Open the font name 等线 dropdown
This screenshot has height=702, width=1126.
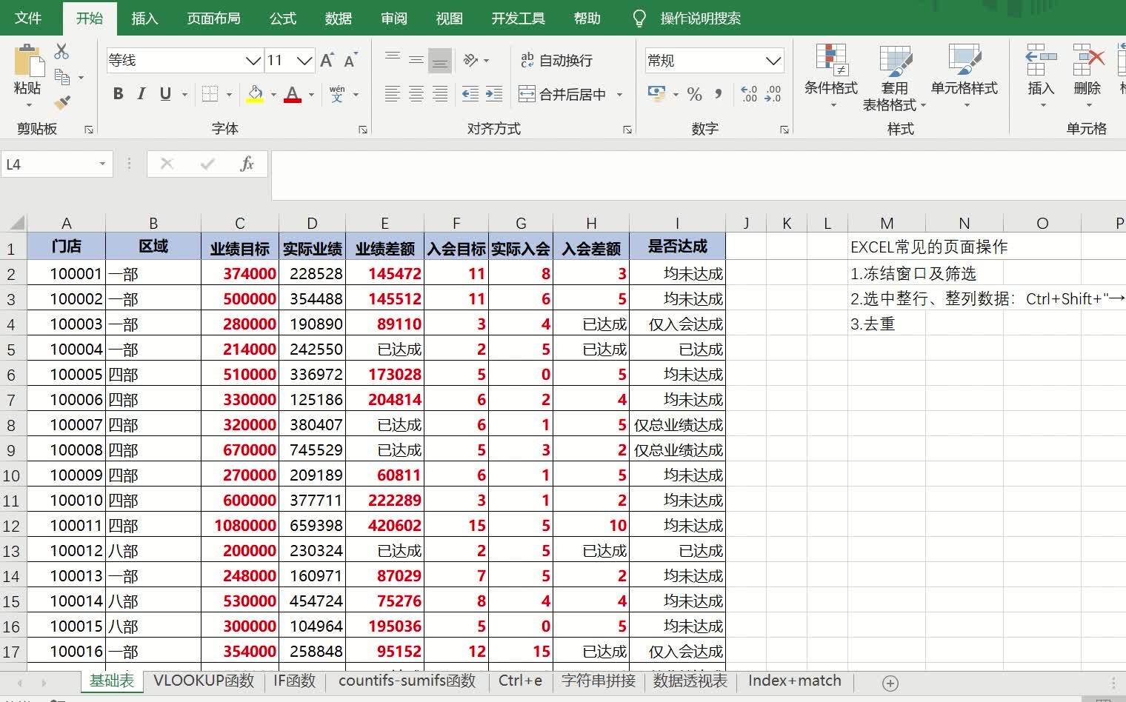[253, 60]
